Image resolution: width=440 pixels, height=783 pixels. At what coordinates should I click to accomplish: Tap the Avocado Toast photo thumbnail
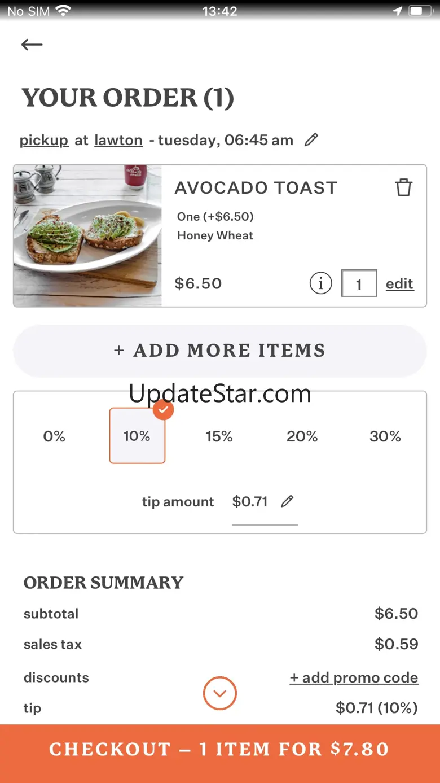tap(88, 236)
